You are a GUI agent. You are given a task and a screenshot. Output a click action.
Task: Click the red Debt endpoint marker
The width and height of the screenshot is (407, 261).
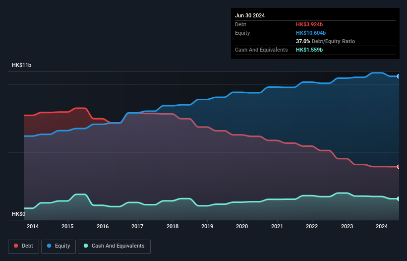(x=399, y=167)
